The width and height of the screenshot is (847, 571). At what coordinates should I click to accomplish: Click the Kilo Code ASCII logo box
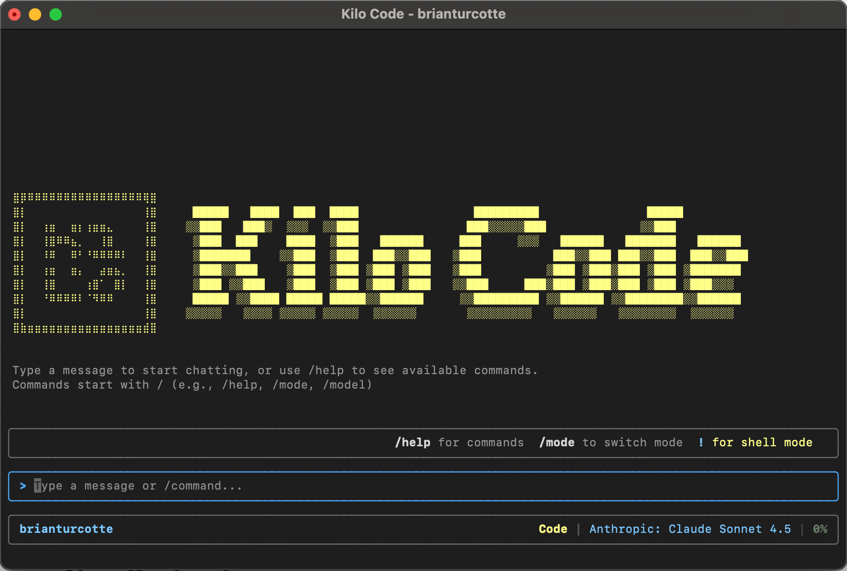point(85,263)
